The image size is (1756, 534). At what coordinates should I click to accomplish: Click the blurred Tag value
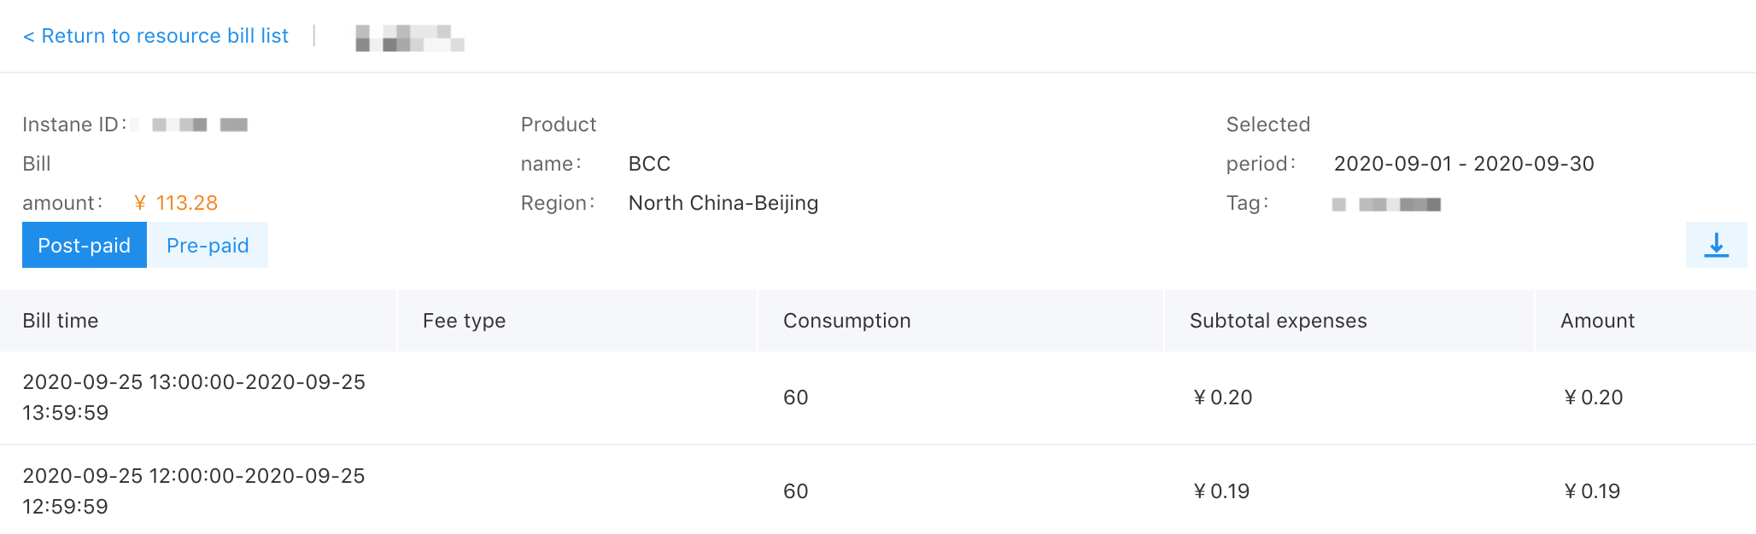pyautogui.click(x=1386, y=204)
